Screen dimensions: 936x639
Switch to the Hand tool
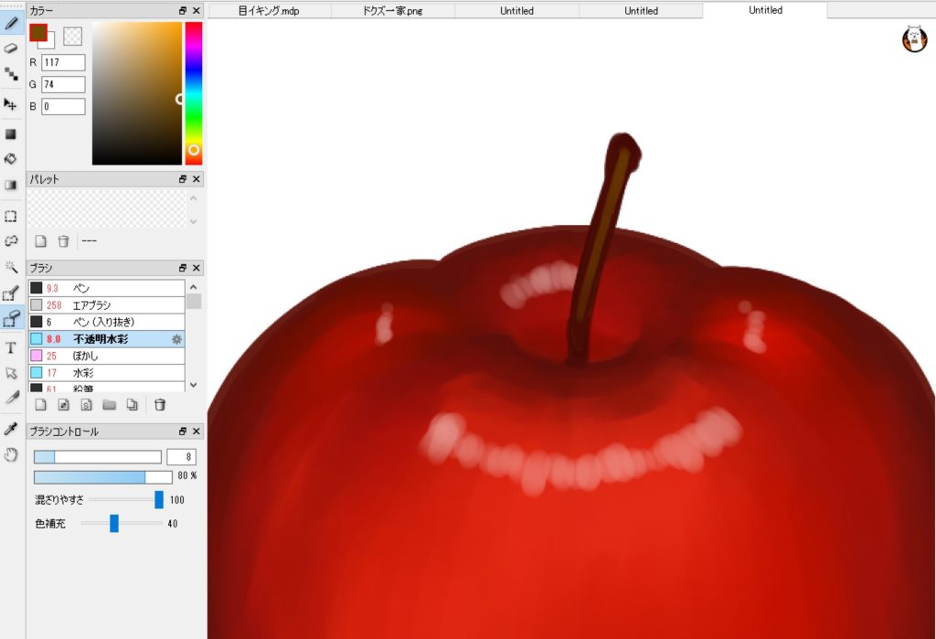coord(12,454)
